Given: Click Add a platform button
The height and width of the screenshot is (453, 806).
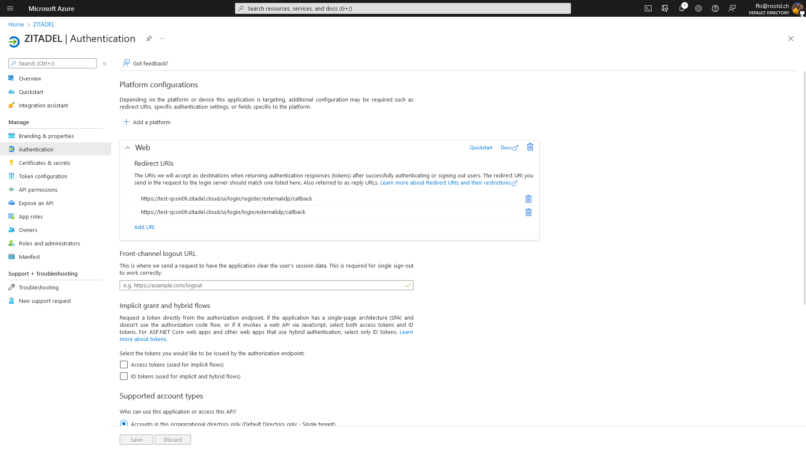Looking at the screenshot, I should point(147,122).
